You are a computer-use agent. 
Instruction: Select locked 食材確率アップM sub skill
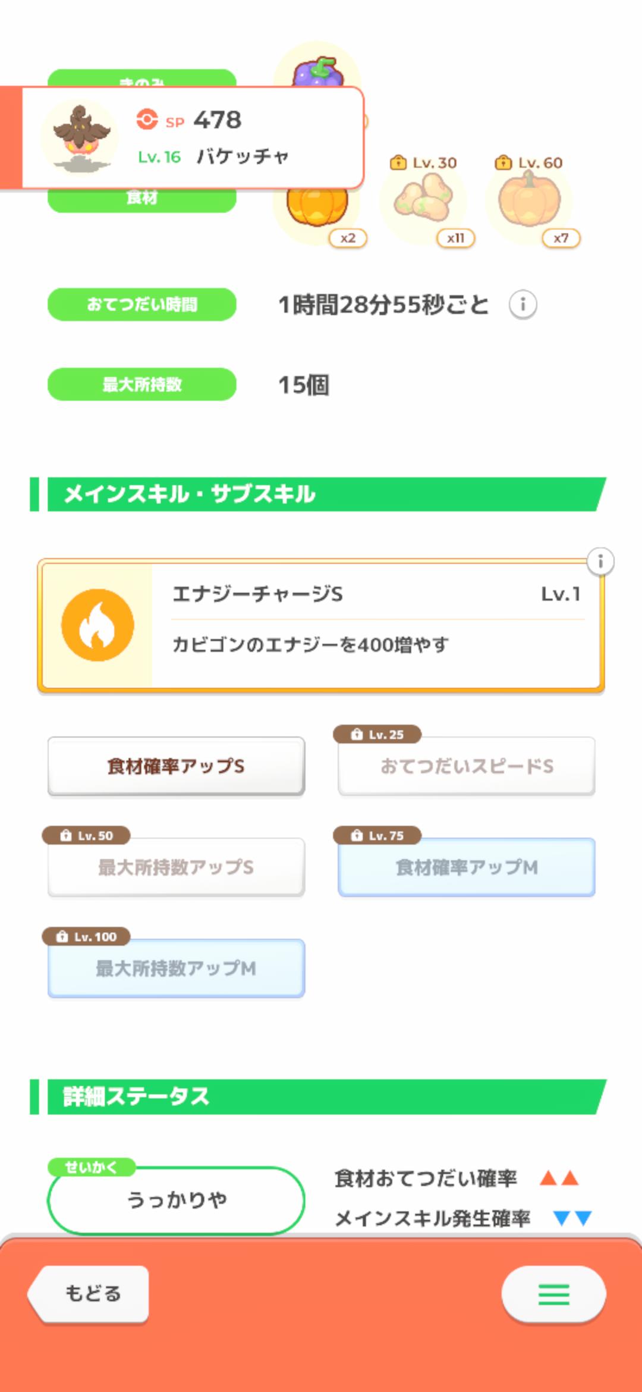point(467,867)
